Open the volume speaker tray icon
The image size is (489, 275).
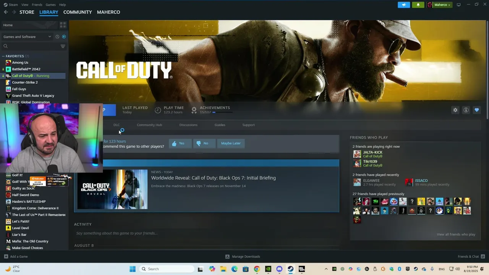tap(458, 269)
